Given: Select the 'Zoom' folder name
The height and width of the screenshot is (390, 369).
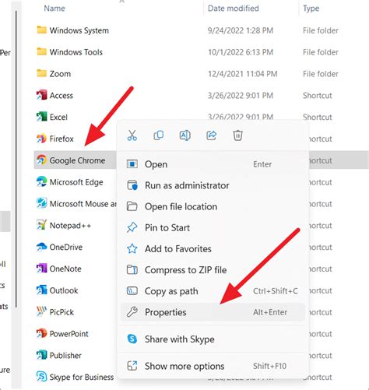Looking at the screenshot, I should [60, 74].
